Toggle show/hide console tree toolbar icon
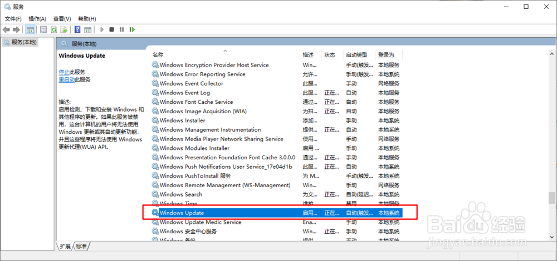557x261 pixels. (30, 29)
